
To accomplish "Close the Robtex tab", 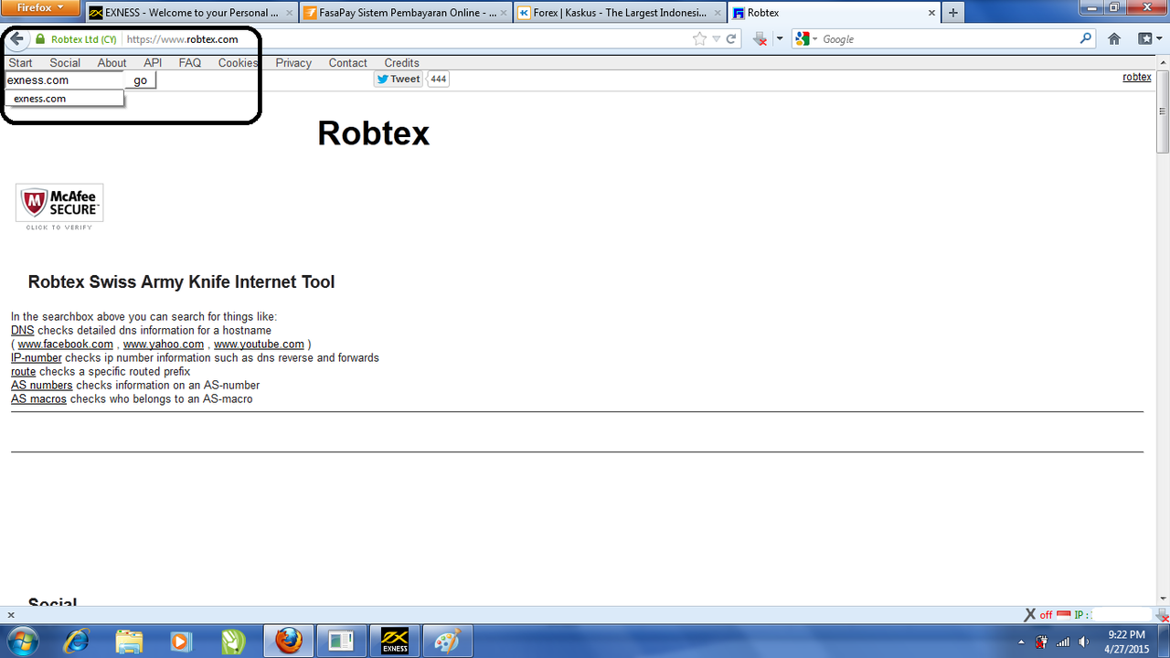I will pyautogui.click(x=932, y=13).
